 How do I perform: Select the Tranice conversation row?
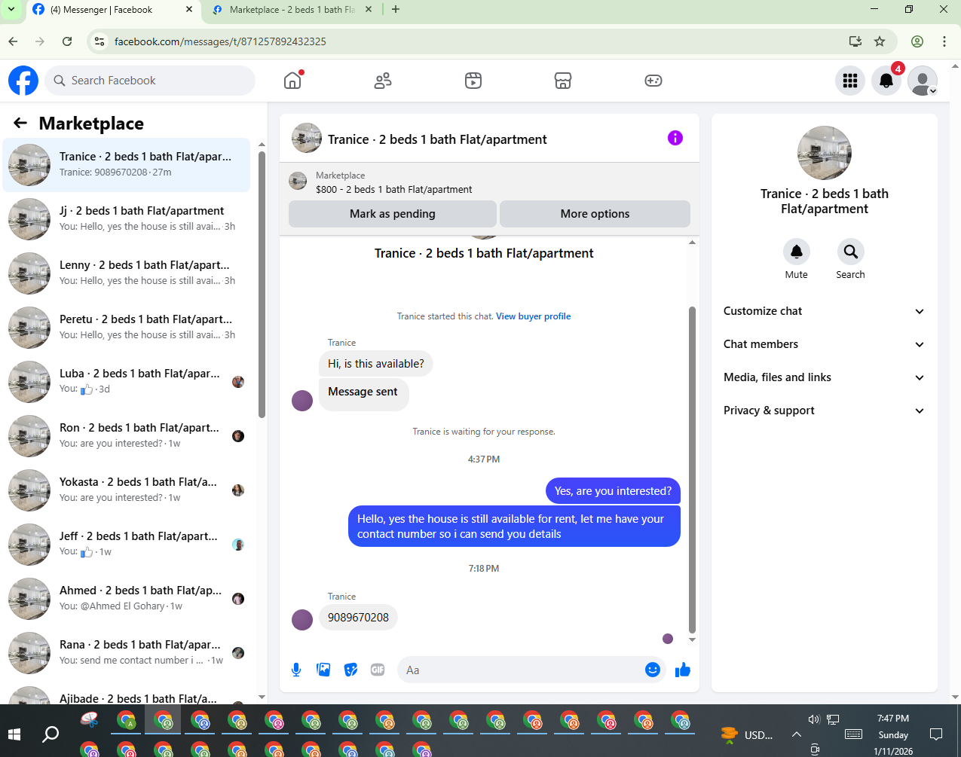(127, 165)
